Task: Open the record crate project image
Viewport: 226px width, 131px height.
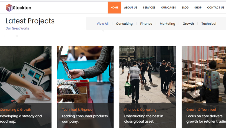Action: coord(85,75)
